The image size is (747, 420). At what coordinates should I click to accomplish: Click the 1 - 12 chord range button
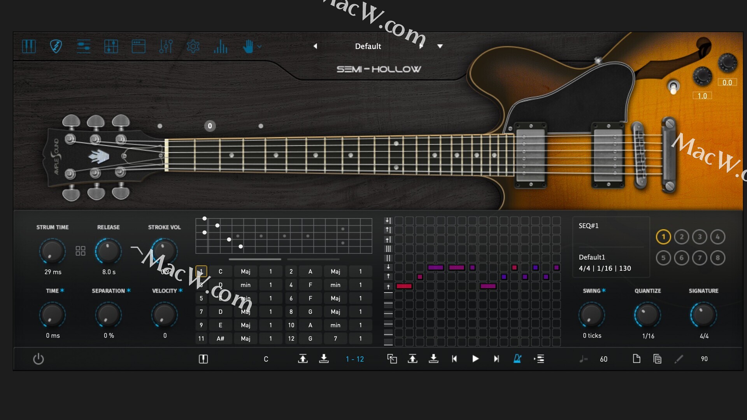355,359
